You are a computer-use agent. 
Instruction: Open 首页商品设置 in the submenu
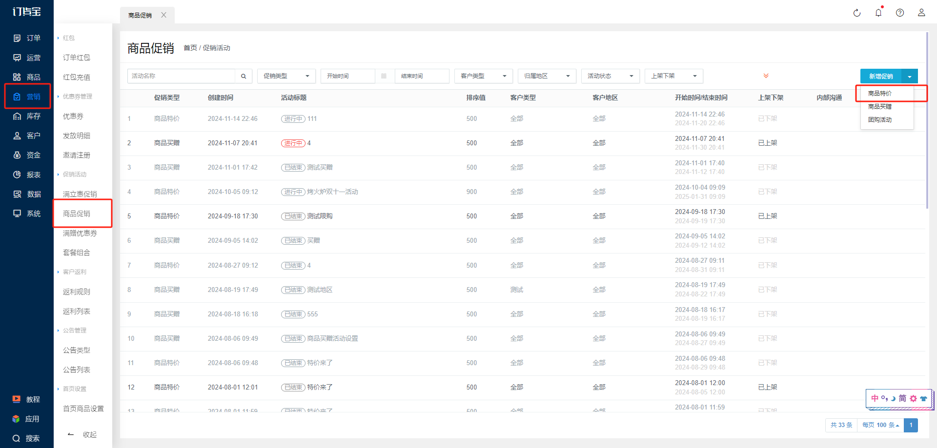coord(83,409)
